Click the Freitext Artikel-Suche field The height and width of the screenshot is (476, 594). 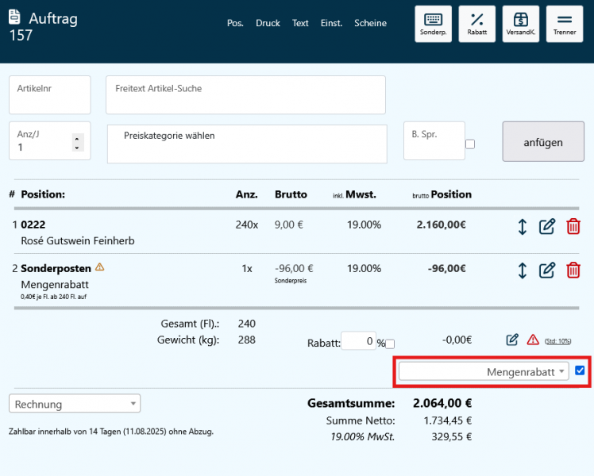[245, 95]
